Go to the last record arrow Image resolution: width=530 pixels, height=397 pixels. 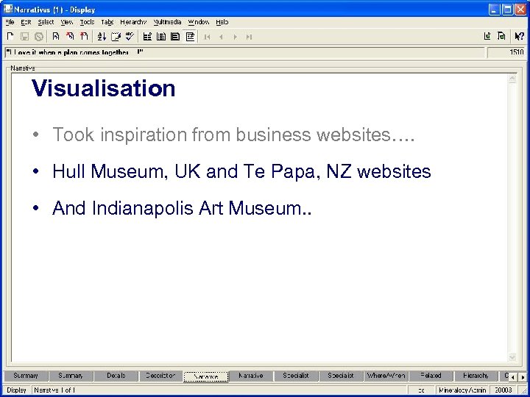pos(249,37)
